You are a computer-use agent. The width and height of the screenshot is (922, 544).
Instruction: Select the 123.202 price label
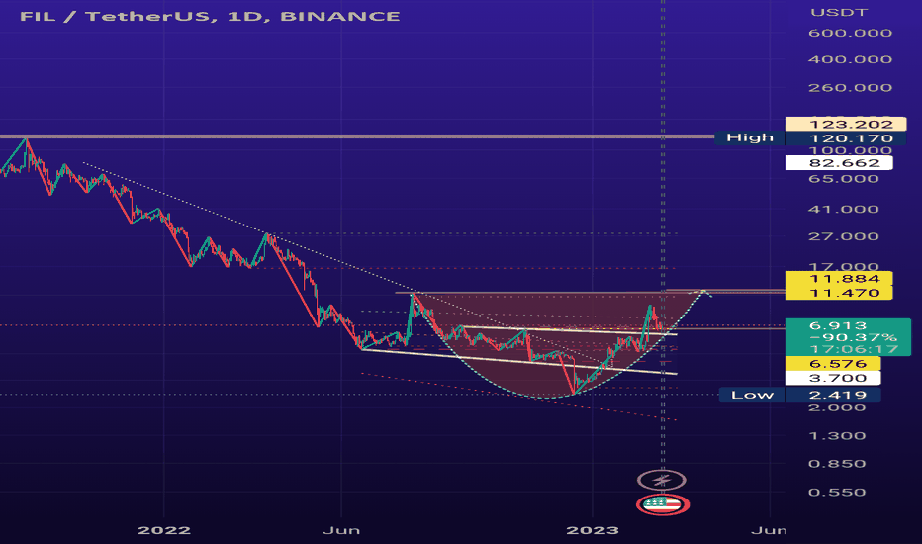pos(846,124)
